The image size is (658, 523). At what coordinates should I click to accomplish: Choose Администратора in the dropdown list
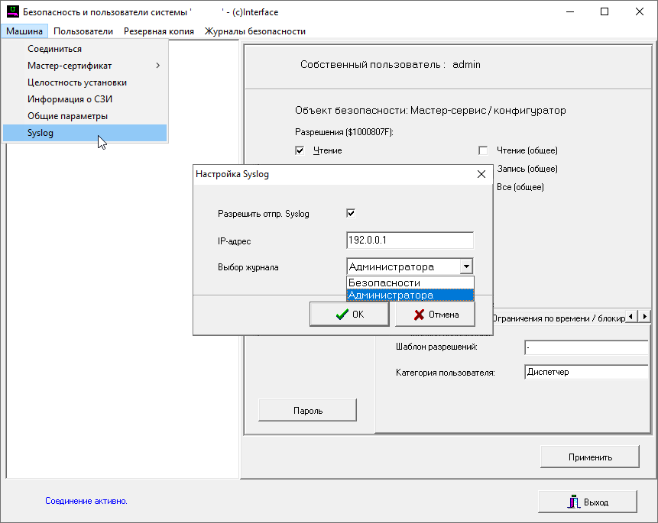410,295
